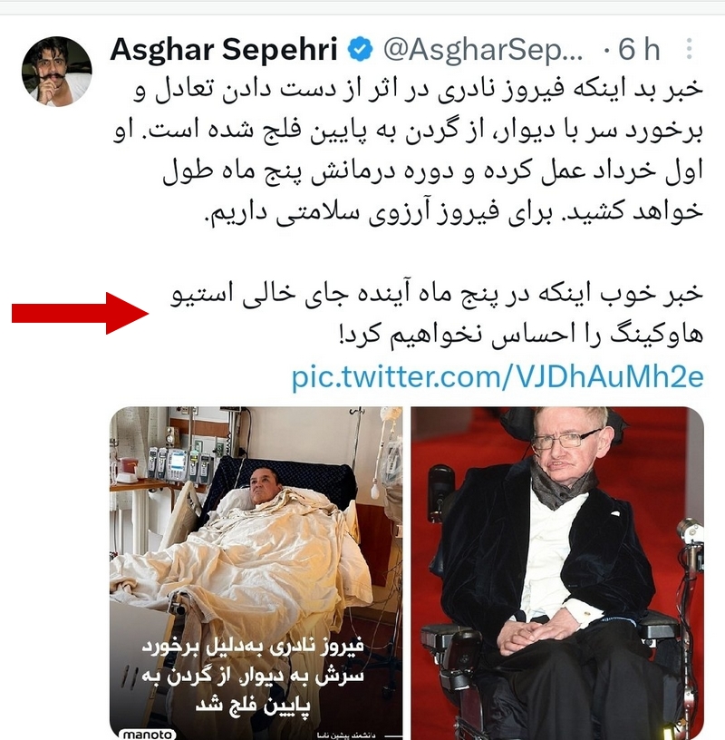View the hospital bed photo
Screen dimensions: 725x740
click(256, 572)
